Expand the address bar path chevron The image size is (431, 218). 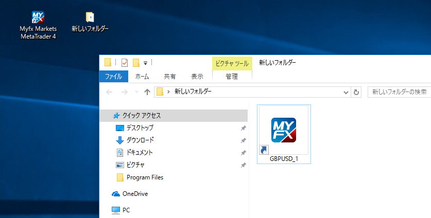pos(168,92)
